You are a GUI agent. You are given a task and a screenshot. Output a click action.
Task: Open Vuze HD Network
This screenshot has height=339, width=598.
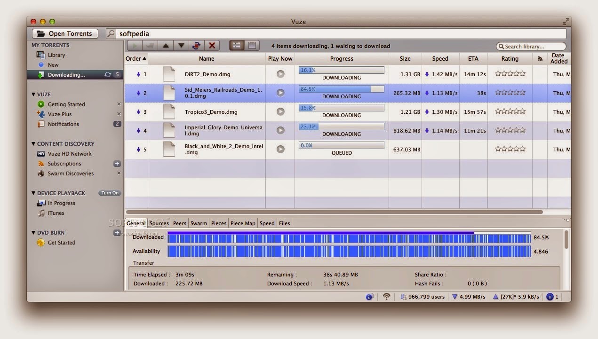[x=70, y=154]
